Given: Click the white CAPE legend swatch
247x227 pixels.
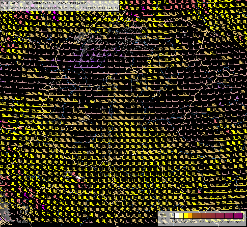Looking at the screenshot, I should click(x=177, y=216).
